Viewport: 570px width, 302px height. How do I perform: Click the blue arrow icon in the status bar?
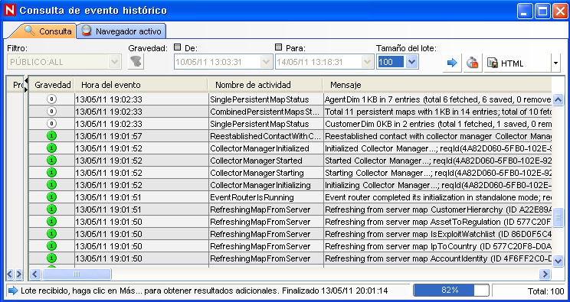tap(13, 291)
